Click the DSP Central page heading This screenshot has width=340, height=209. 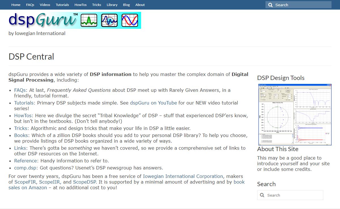pos(31,56)
